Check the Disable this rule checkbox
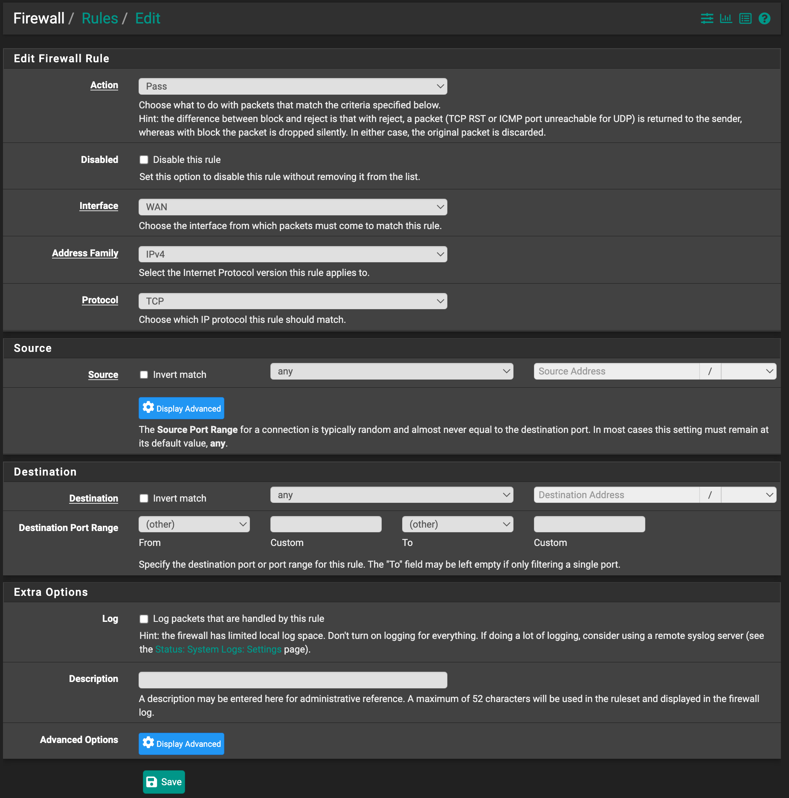The width and height of the screenshot is (789, 798). pyautogui.click(x=144, y=160)
